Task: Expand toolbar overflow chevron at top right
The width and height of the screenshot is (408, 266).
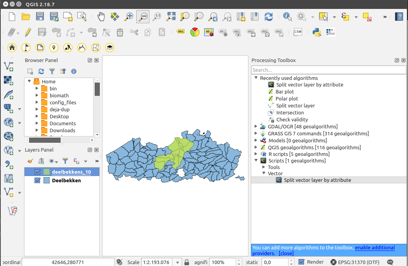Action: [x=385, y=17]
